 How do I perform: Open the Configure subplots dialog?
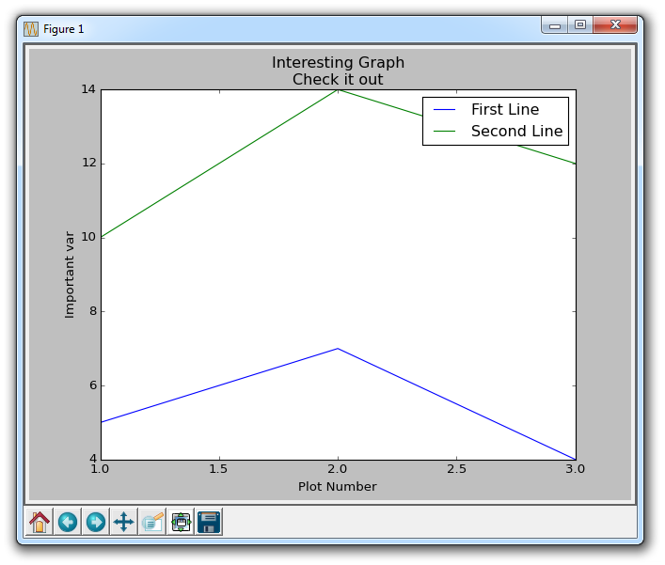(182, 522)
